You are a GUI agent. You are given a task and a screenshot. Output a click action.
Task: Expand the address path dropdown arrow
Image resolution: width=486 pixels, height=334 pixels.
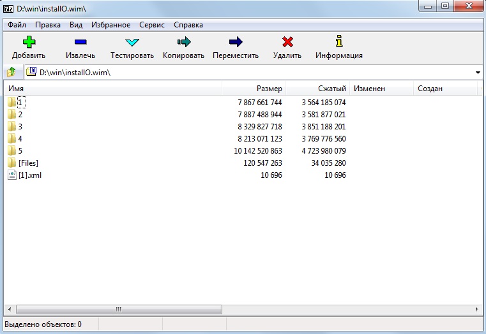coord(478,73)
